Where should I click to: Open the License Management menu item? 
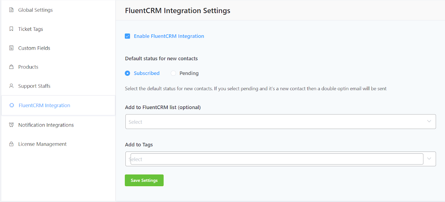click(x=42, y=144)
